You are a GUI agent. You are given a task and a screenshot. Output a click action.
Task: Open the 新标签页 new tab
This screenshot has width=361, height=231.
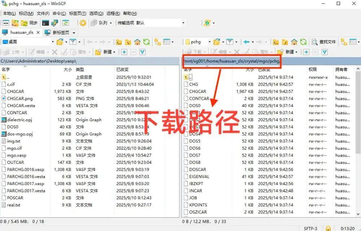(x=57, y=33)
